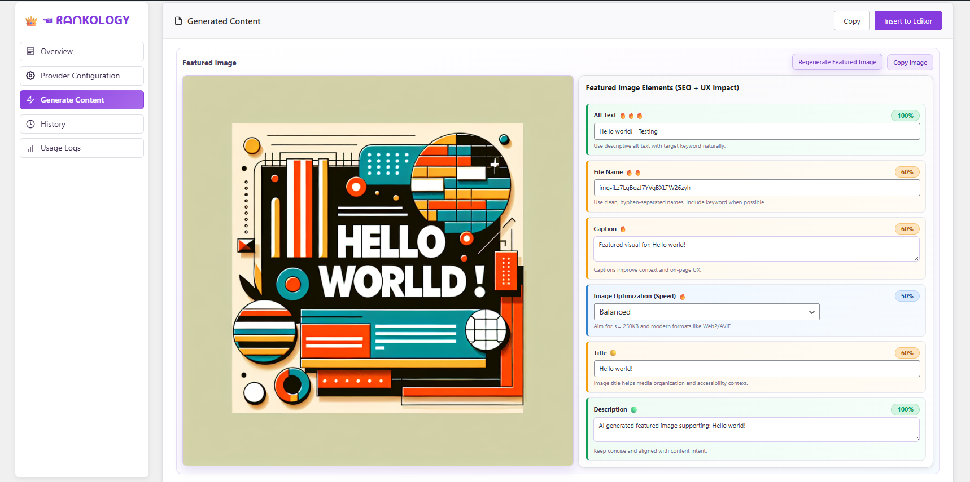Viewport: 970px width, 482px height.
Task: Open the History menu item
Action: pos(82,124)
